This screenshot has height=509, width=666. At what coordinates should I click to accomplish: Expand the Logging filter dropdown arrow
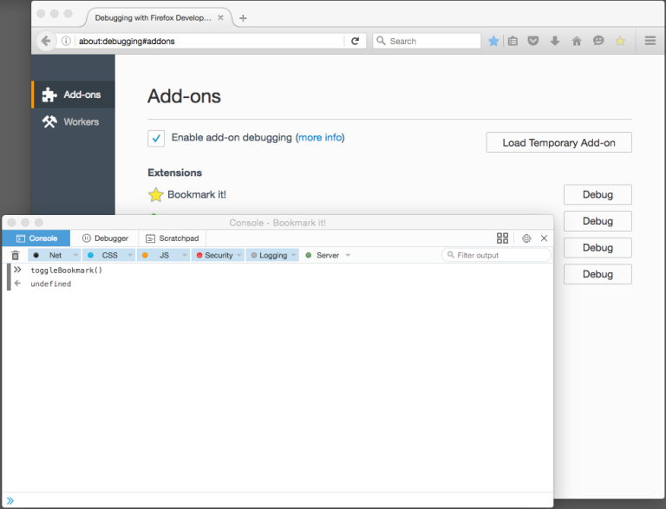click(293, 255)
